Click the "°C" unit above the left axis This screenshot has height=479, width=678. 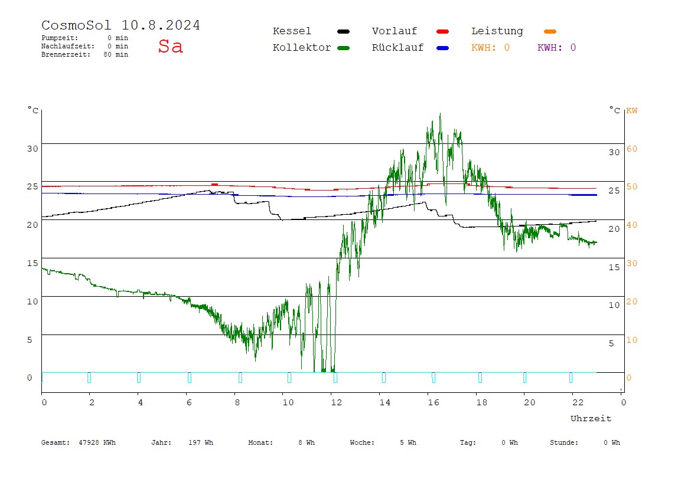click(33, 110)
